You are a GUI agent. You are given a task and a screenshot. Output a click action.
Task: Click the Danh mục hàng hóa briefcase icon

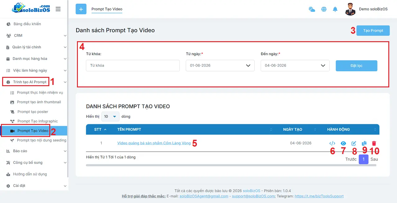pos(8,59)
